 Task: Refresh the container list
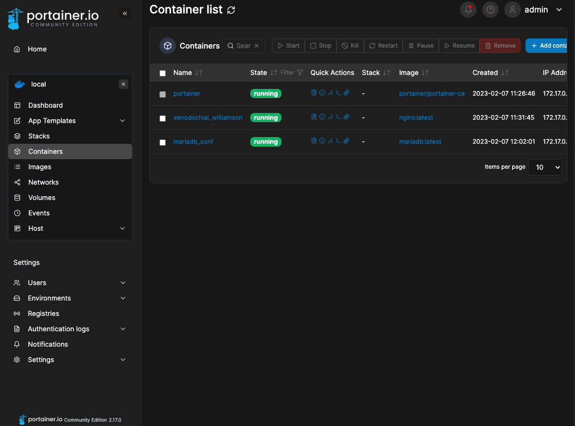[231, 10]
